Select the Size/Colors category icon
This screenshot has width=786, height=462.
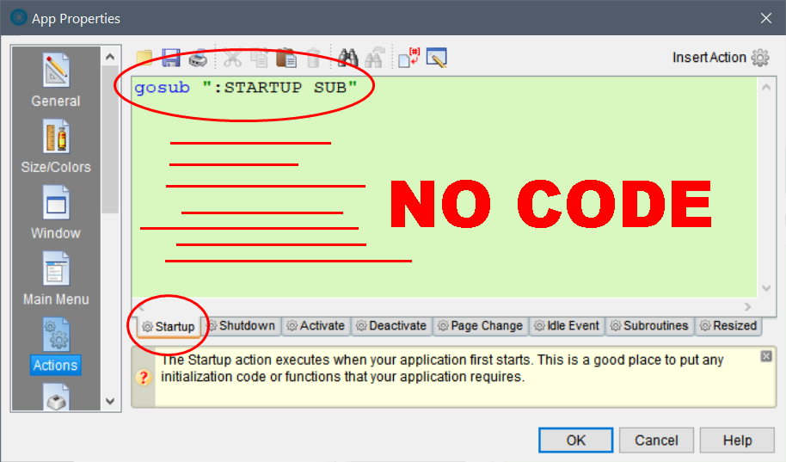click(56, 137)
